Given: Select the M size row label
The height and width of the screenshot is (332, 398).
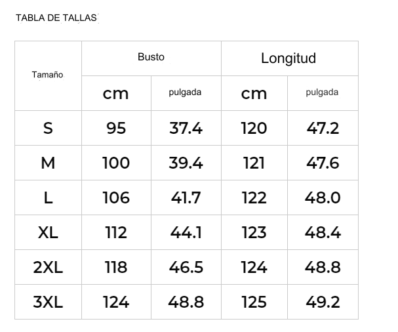Looking at the screenshot, I should (x=48, y=163).
